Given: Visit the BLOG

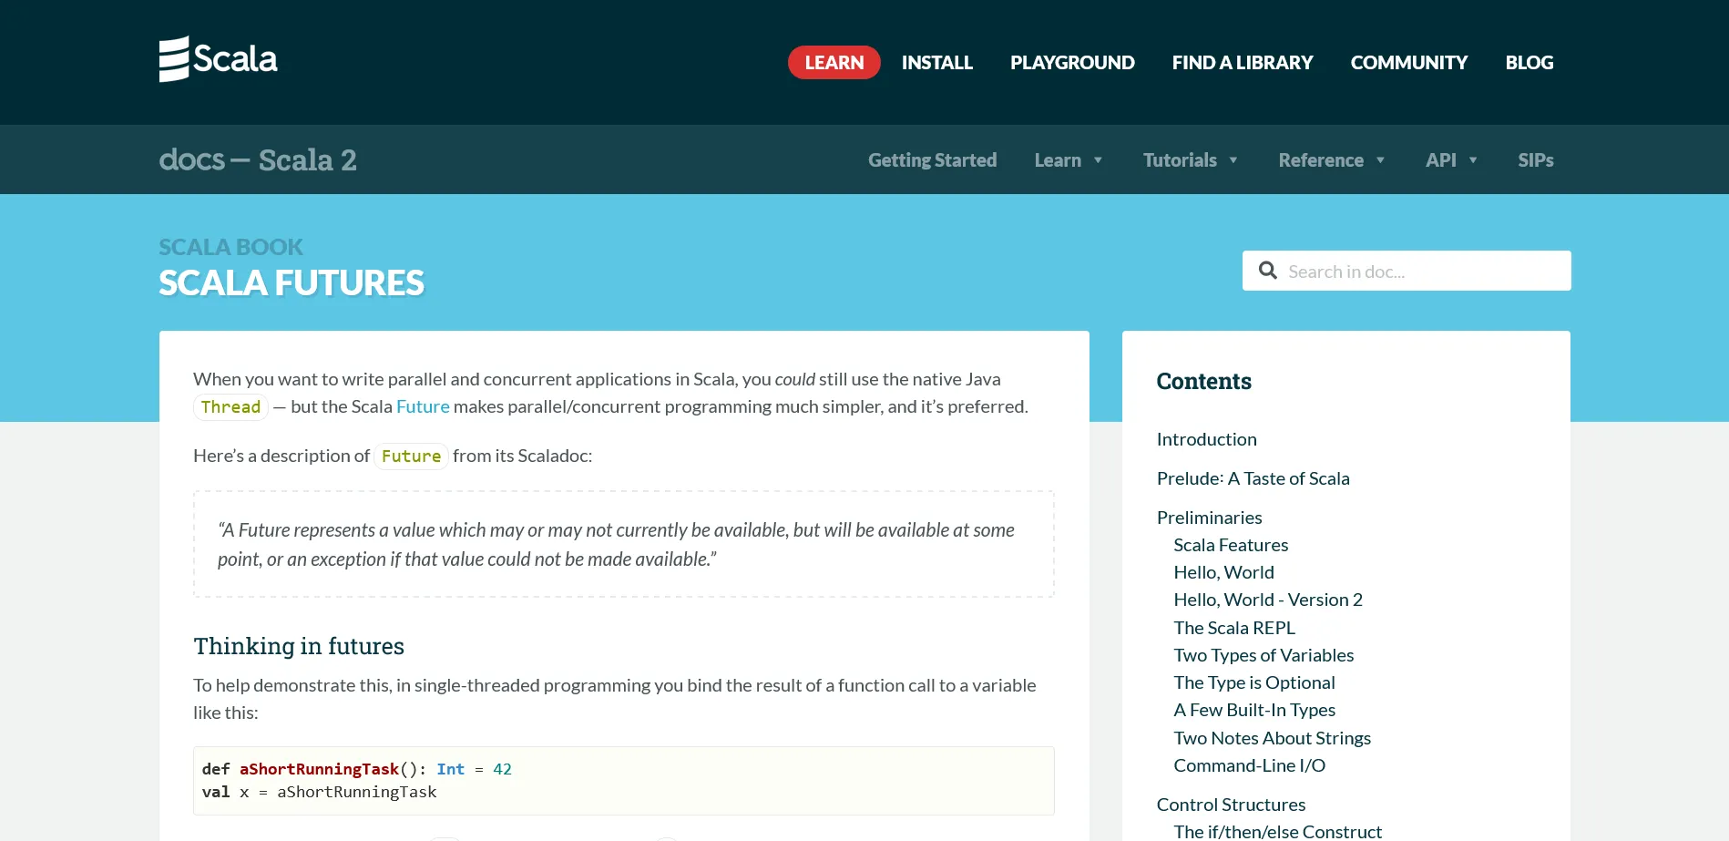Looking at the screenshot, I should click(1529, 63).
